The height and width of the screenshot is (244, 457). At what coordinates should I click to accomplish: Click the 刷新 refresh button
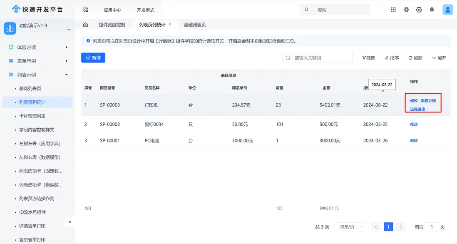pyautogui.click(x=415, y=58)
